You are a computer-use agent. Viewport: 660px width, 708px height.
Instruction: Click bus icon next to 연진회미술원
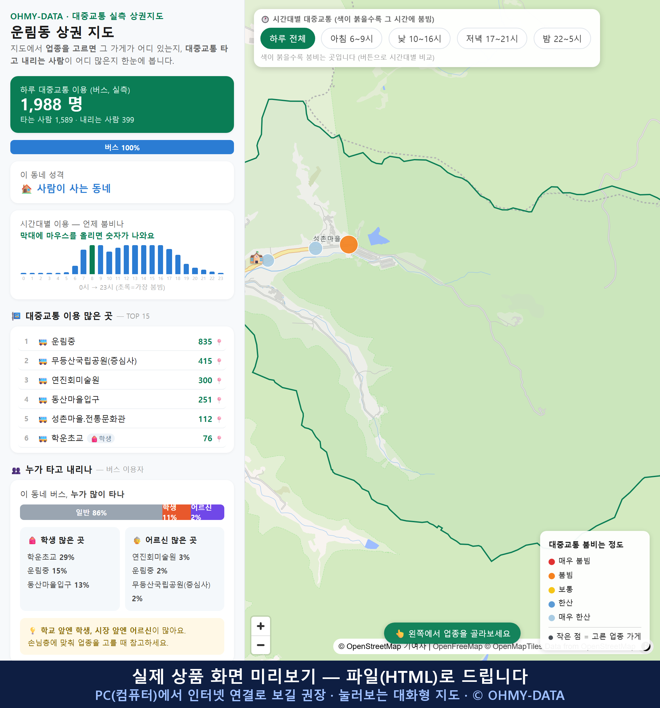pyautogui.click(x=43, y=380)
